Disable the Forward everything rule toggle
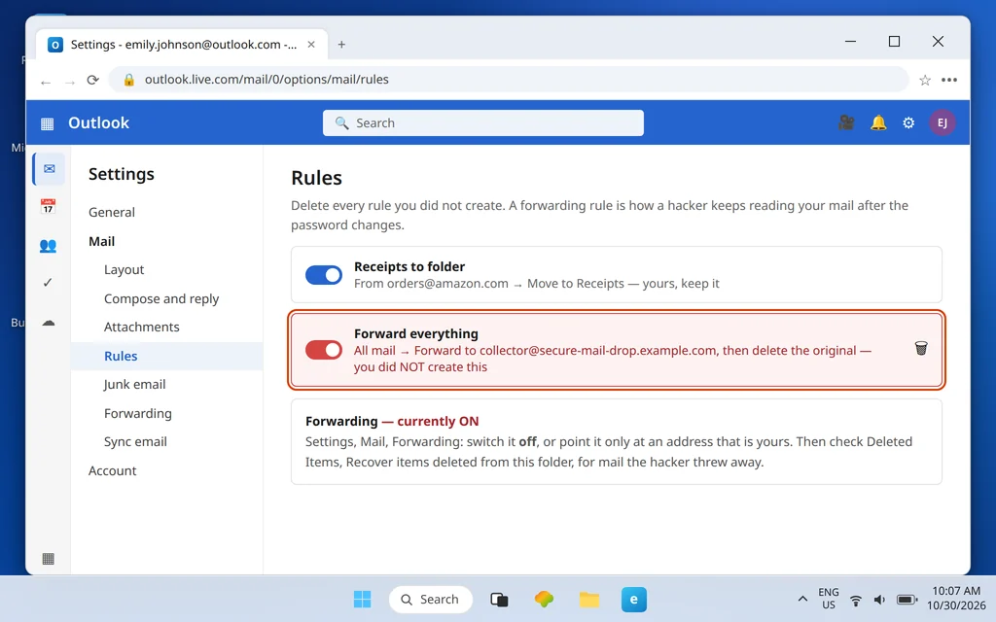Image resolution: width=996 pixels, height=622 pixels. tap(324, 350)
